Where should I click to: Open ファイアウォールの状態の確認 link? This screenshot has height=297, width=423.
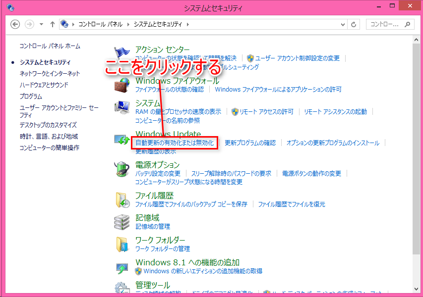pyautogui.click(x=170, y=90)
